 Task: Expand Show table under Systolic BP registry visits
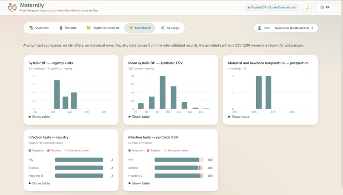tap(40, 117)
